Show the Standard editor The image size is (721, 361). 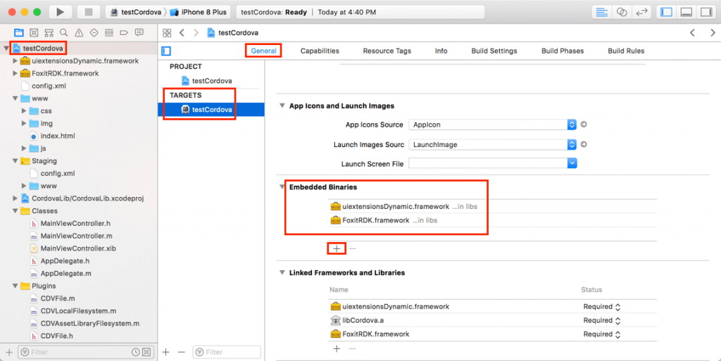pyautogui.click(x=601, y=13)
